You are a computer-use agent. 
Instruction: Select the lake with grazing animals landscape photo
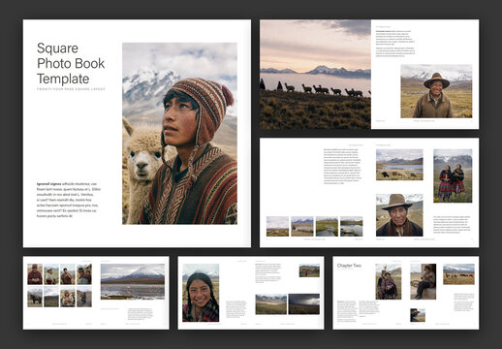pos(399,165)
